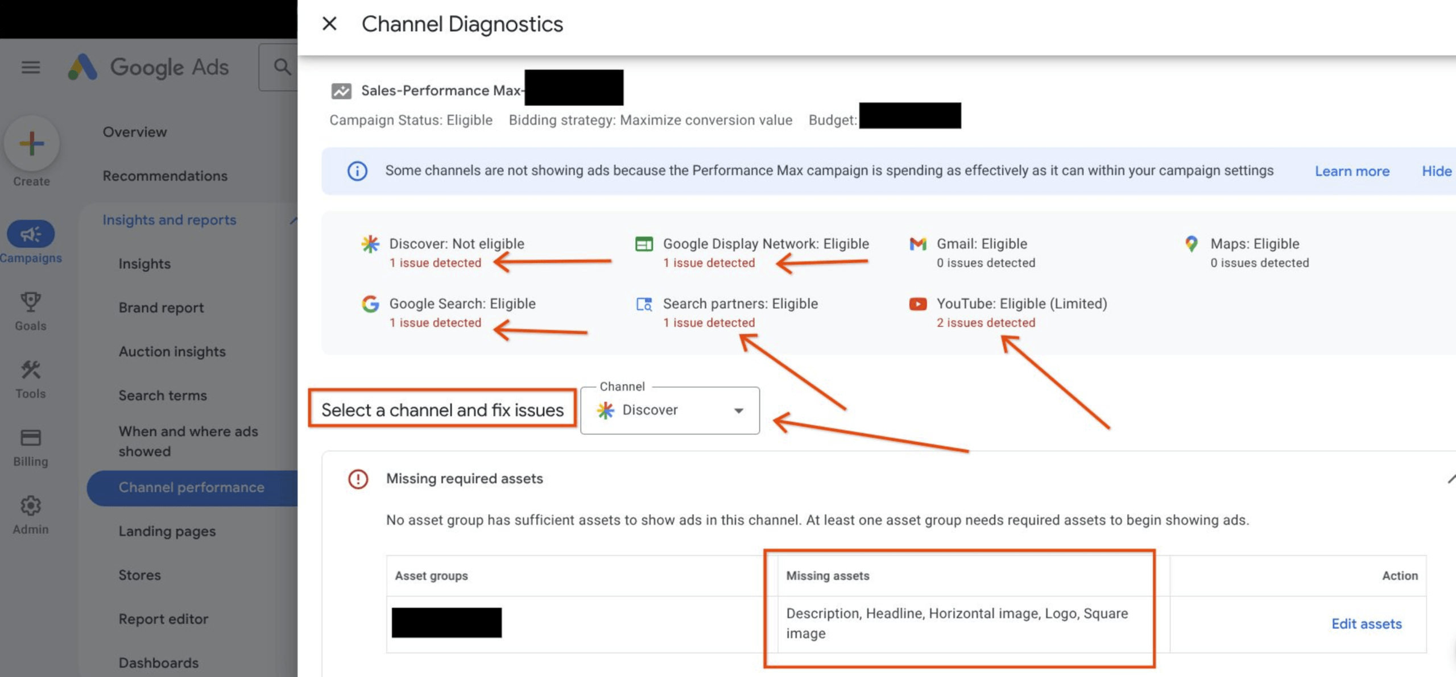Screen dimensions: 1456x677
Task: Click the Missing required assets warning icon
Action: (x=358, y=479)
